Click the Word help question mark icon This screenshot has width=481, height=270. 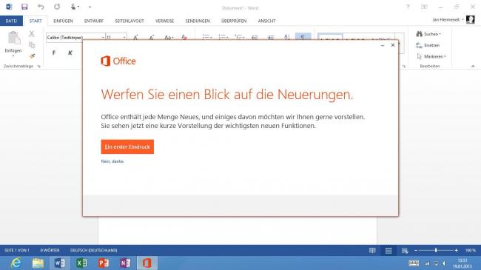pos(408,7)
